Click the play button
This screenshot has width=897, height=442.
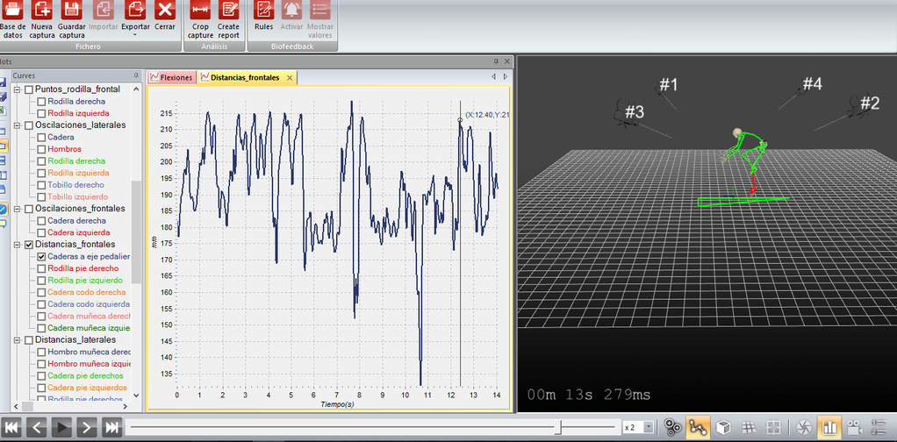[x=63, y=427]
